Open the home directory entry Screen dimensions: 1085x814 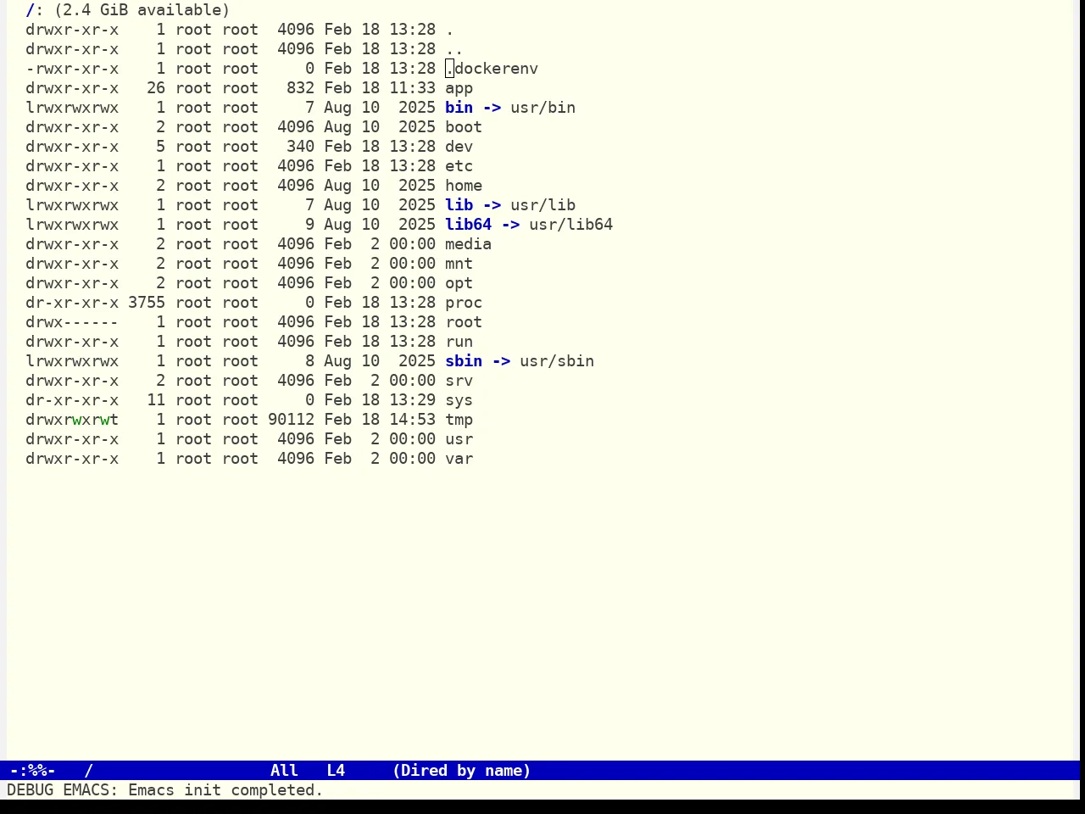464,186
